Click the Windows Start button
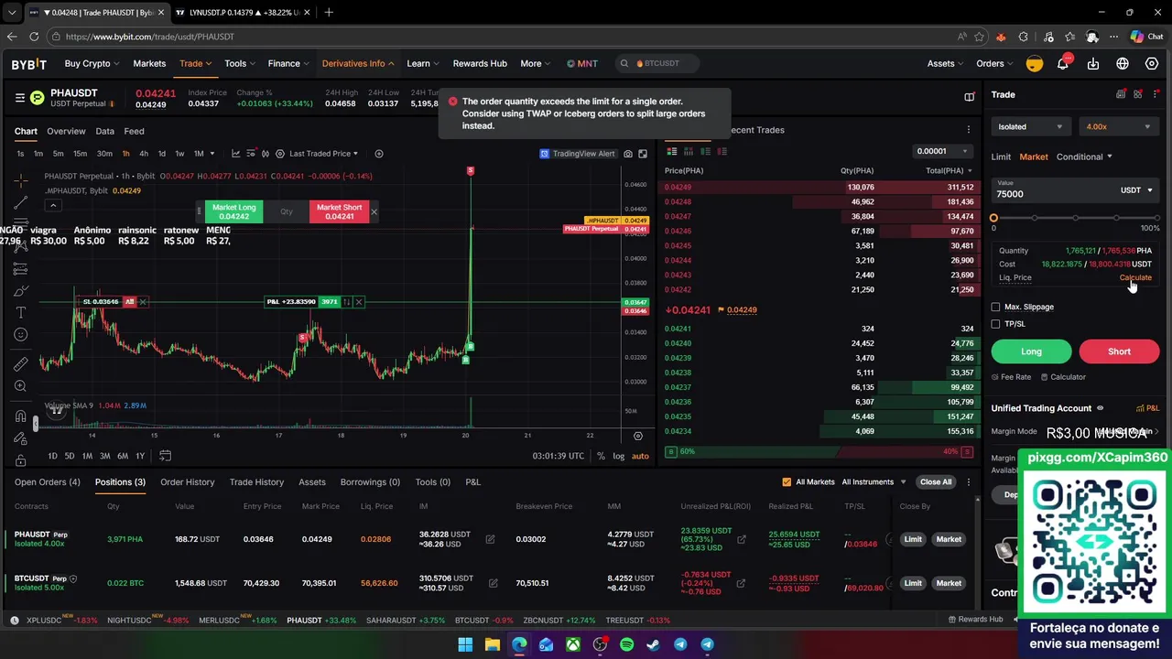 [465, 644]
